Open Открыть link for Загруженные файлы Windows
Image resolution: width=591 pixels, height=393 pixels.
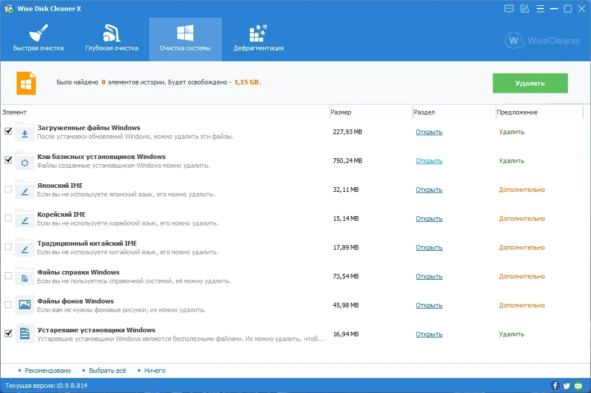point(429,132)
